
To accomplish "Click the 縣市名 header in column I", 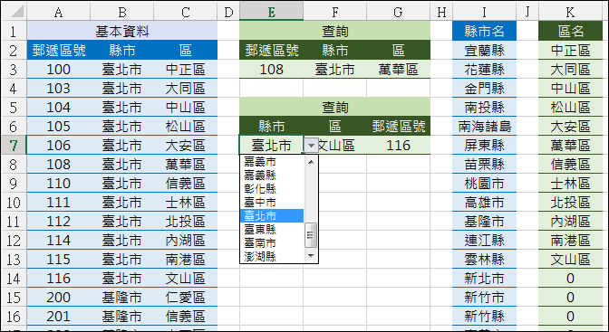I will [x=484, y=31].
